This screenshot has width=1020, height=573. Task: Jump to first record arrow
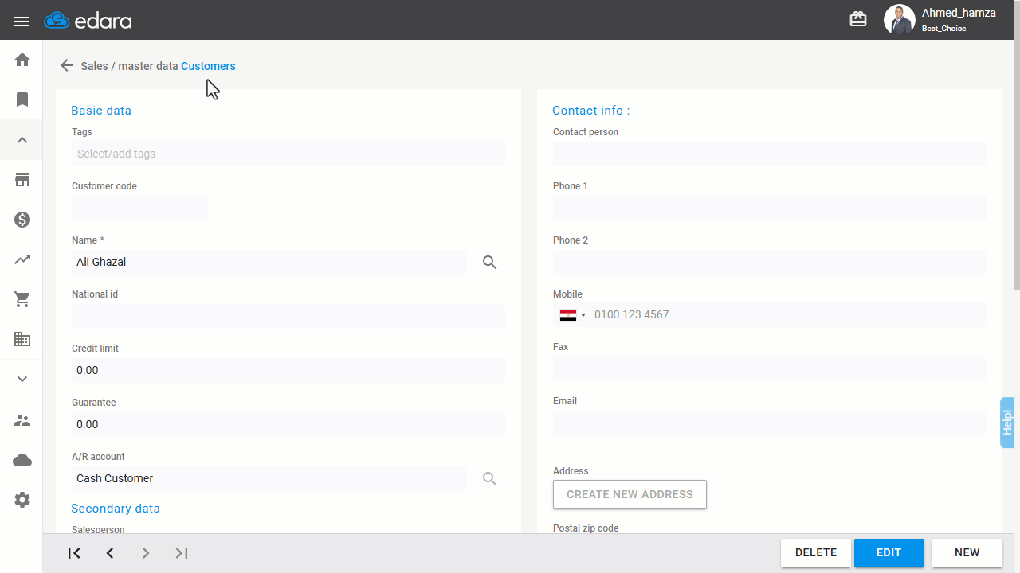(x=74, y=553)
